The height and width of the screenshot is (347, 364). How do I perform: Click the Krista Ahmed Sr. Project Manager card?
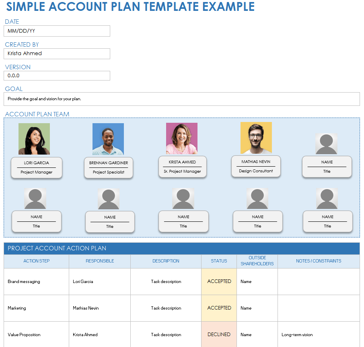coord(182,167)
